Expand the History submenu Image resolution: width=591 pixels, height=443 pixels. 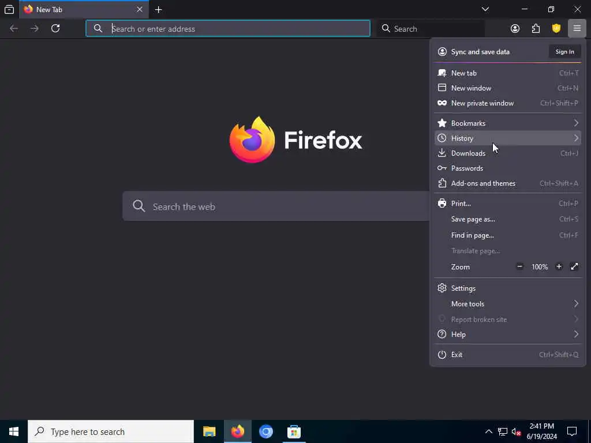pyautogui.click(x=508, y=138)
